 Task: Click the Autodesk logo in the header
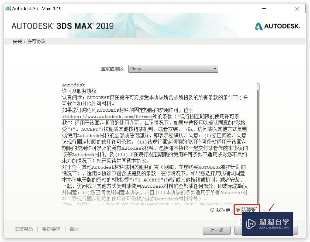point(277,26)
